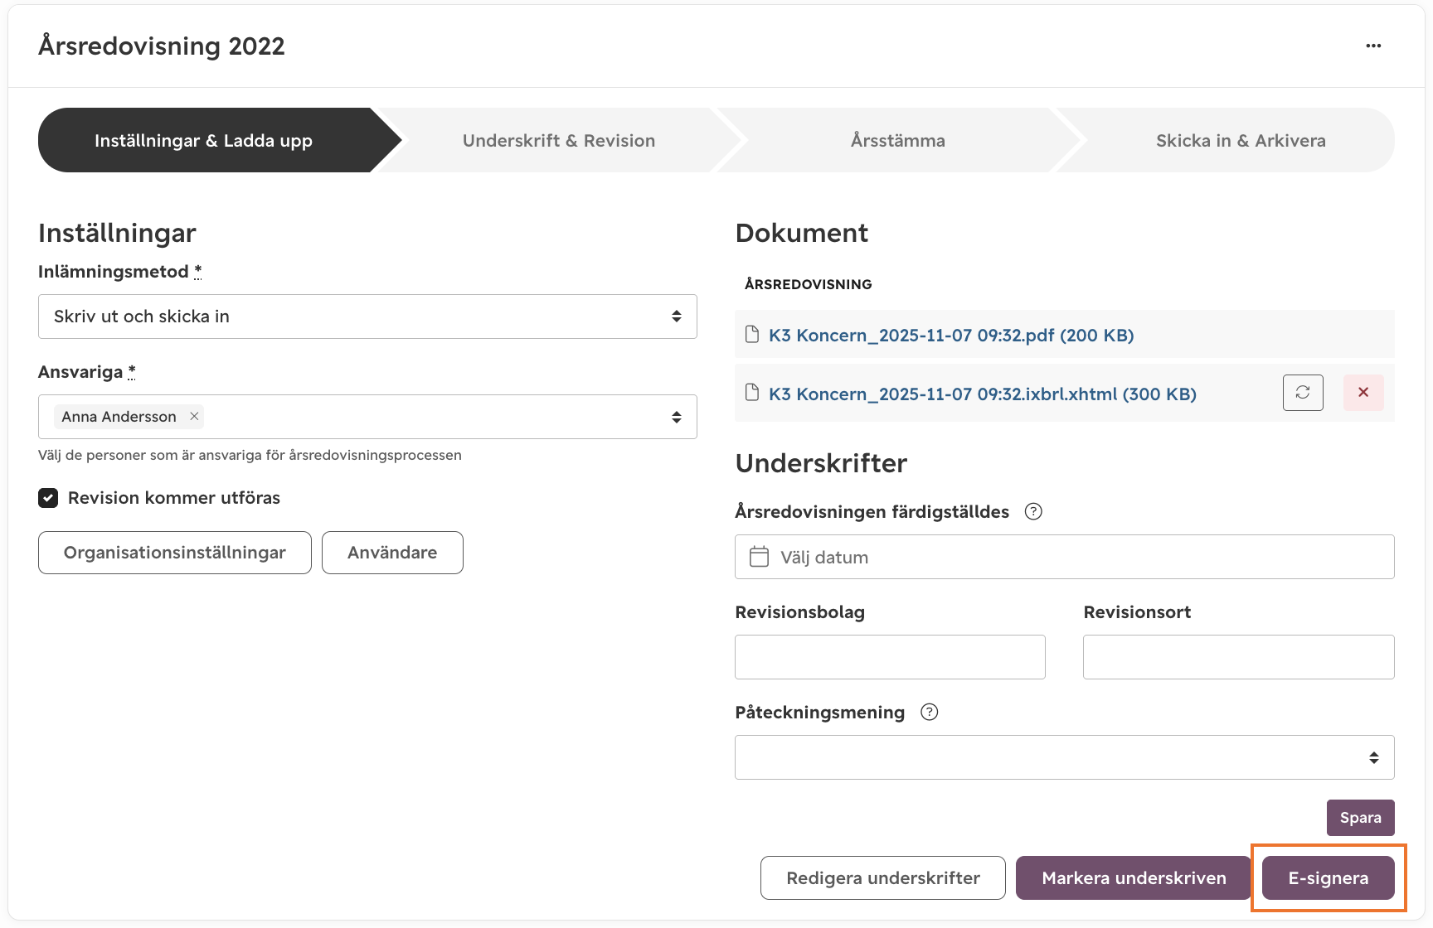
Task: Click Redigera underskrifter button
Action: click(x=883, y=878)
